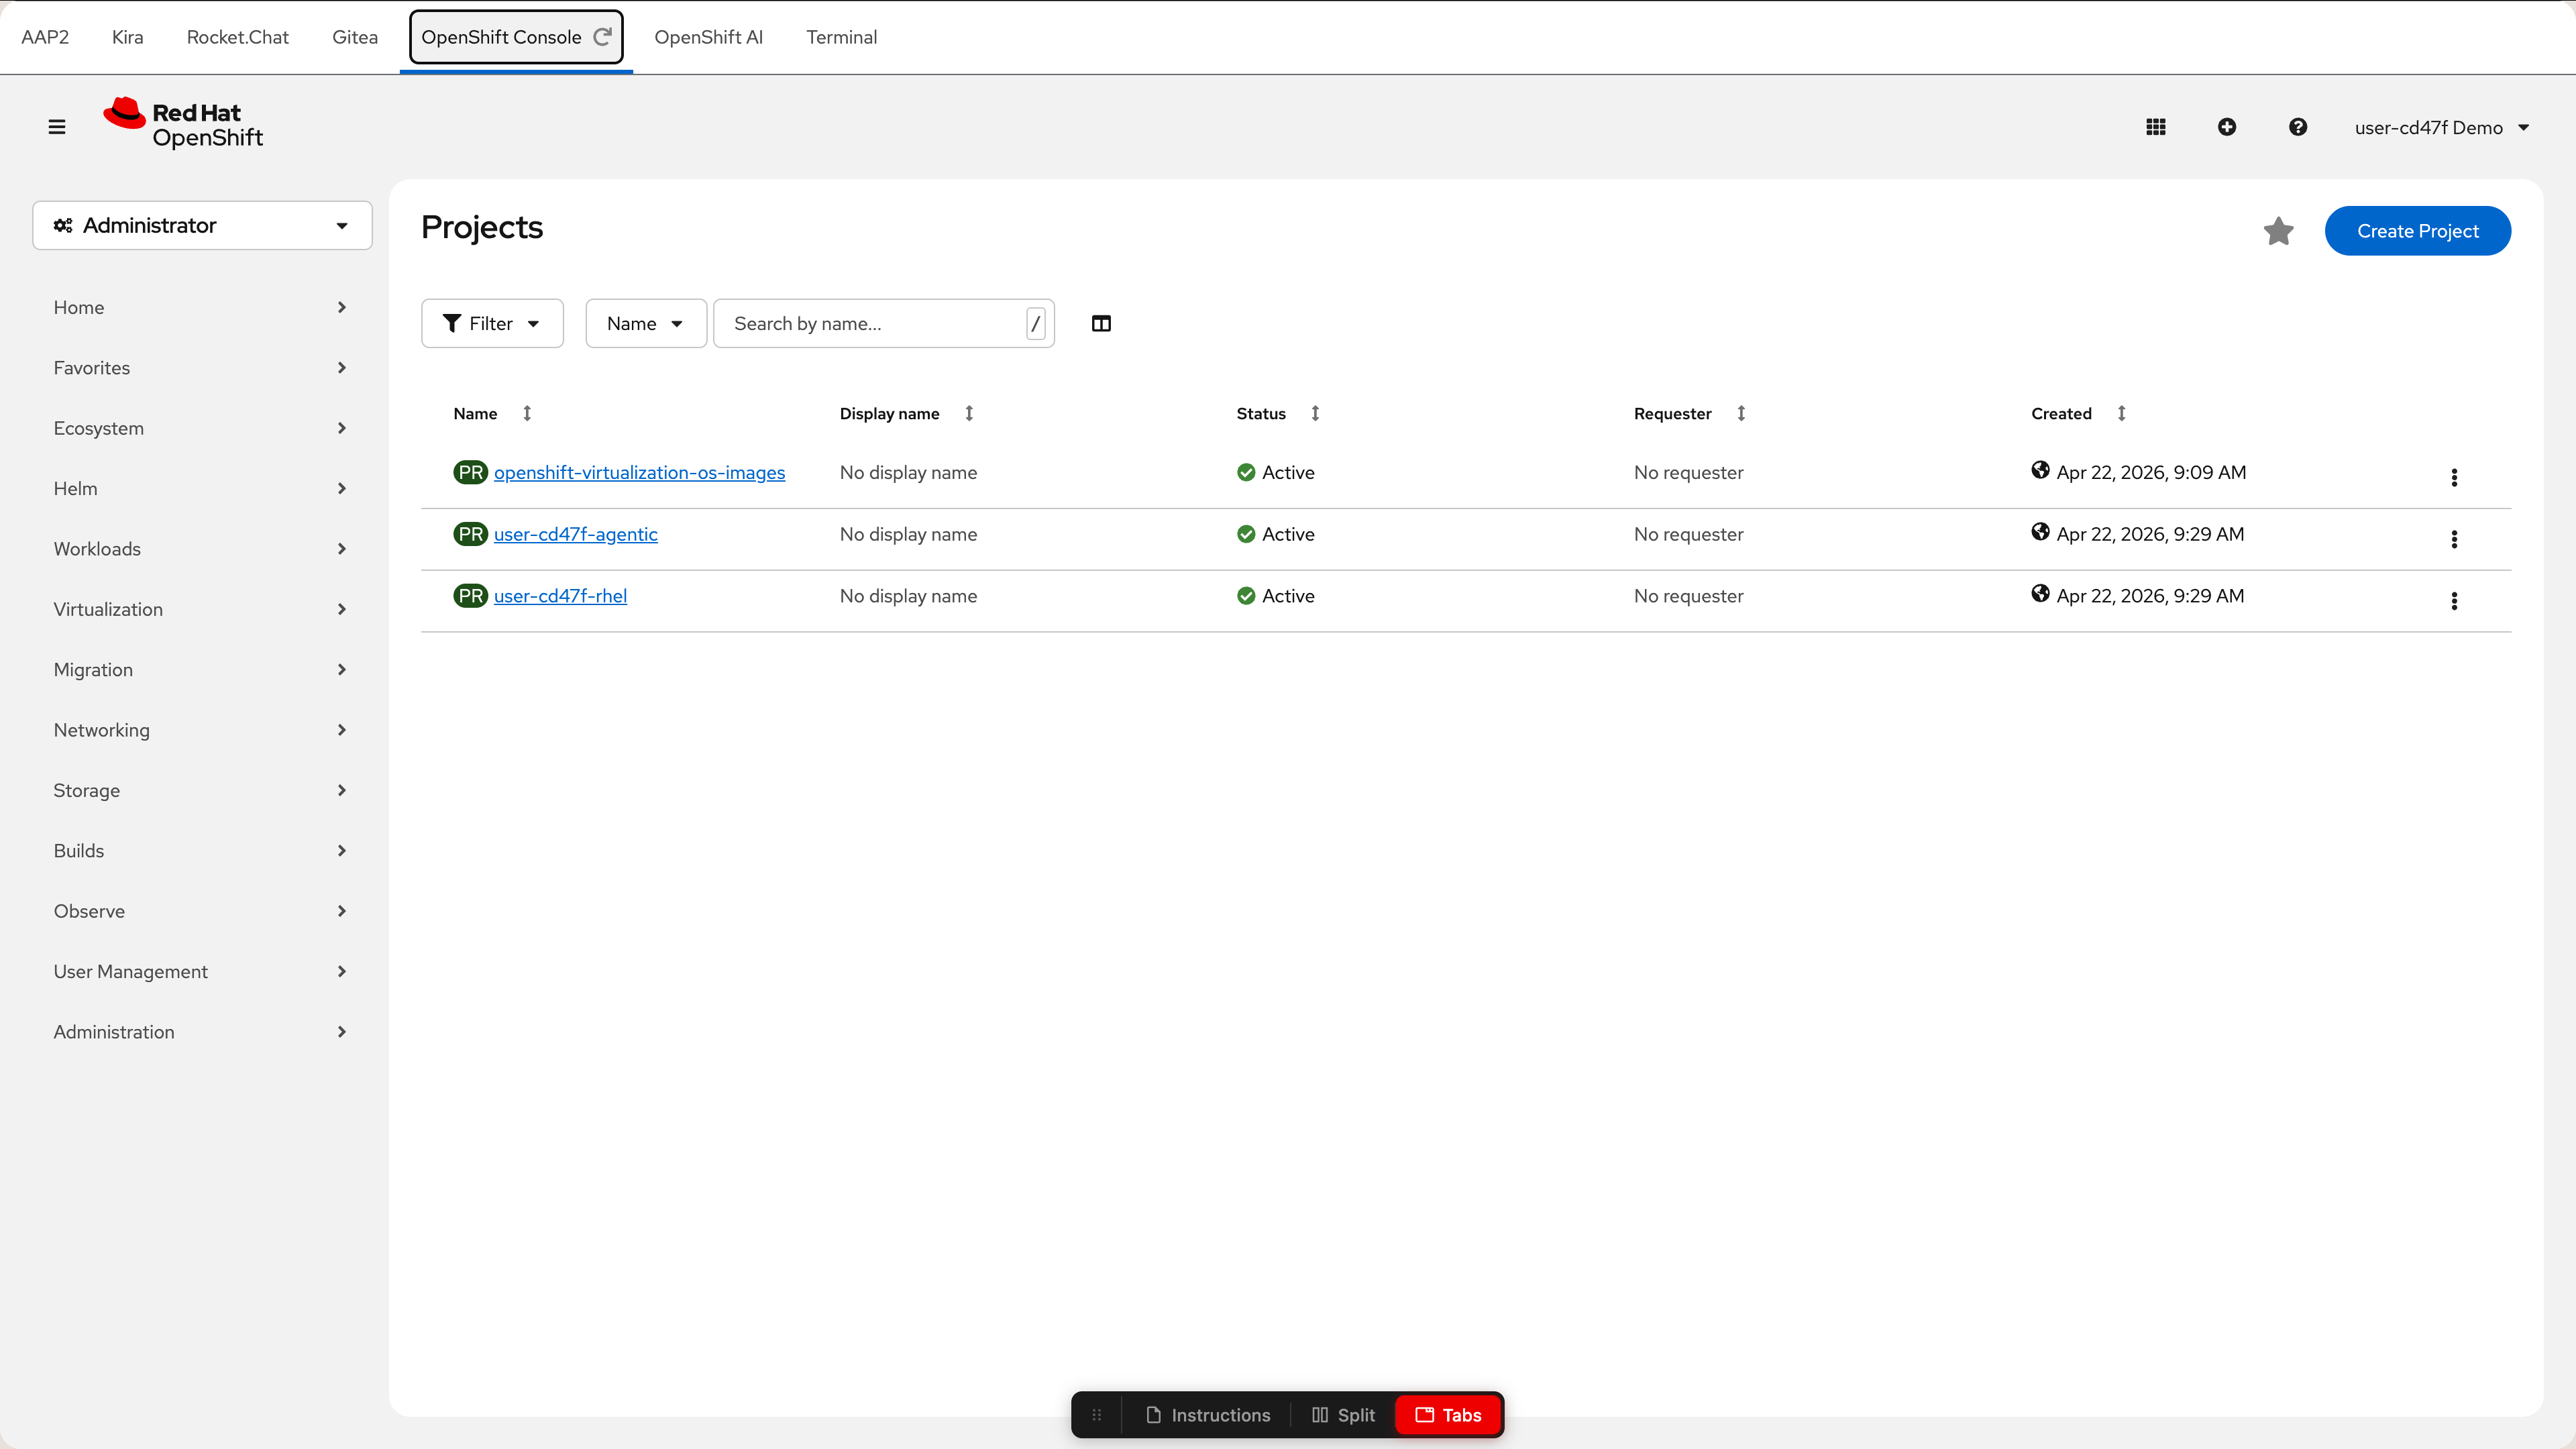The width and height of the screenshot is (2576, 1449).
Task: Expand the Workloads navigation section
Action: pyautogui.click(x=200, y=549)
